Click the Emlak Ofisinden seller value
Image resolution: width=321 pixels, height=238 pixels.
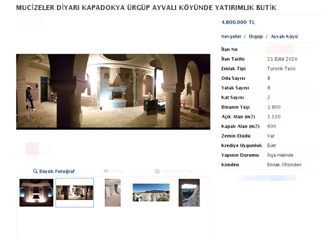click(284, 164)
